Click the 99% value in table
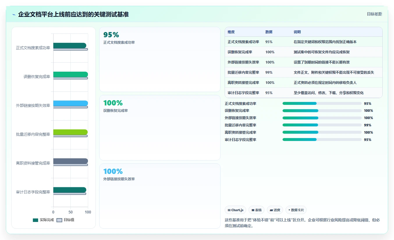 tap(269, 73)
